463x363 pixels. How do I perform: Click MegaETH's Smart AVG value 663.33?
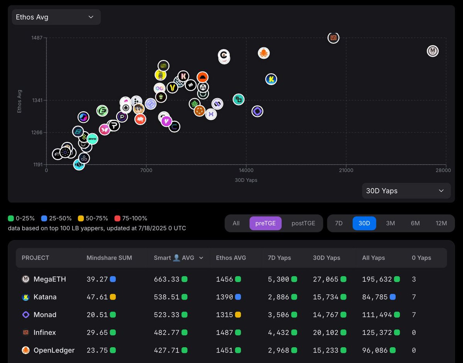pos(167,279)
